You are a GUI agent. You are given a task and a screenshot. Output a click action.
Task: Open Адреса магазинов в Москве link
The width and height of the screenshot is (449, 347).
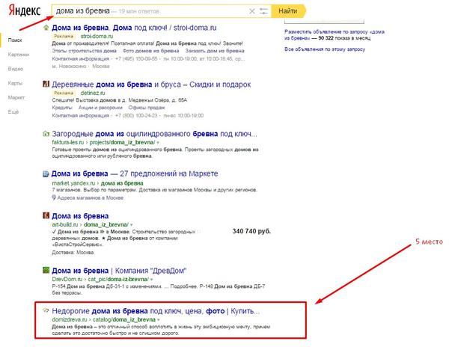click(x=91, y=198)
